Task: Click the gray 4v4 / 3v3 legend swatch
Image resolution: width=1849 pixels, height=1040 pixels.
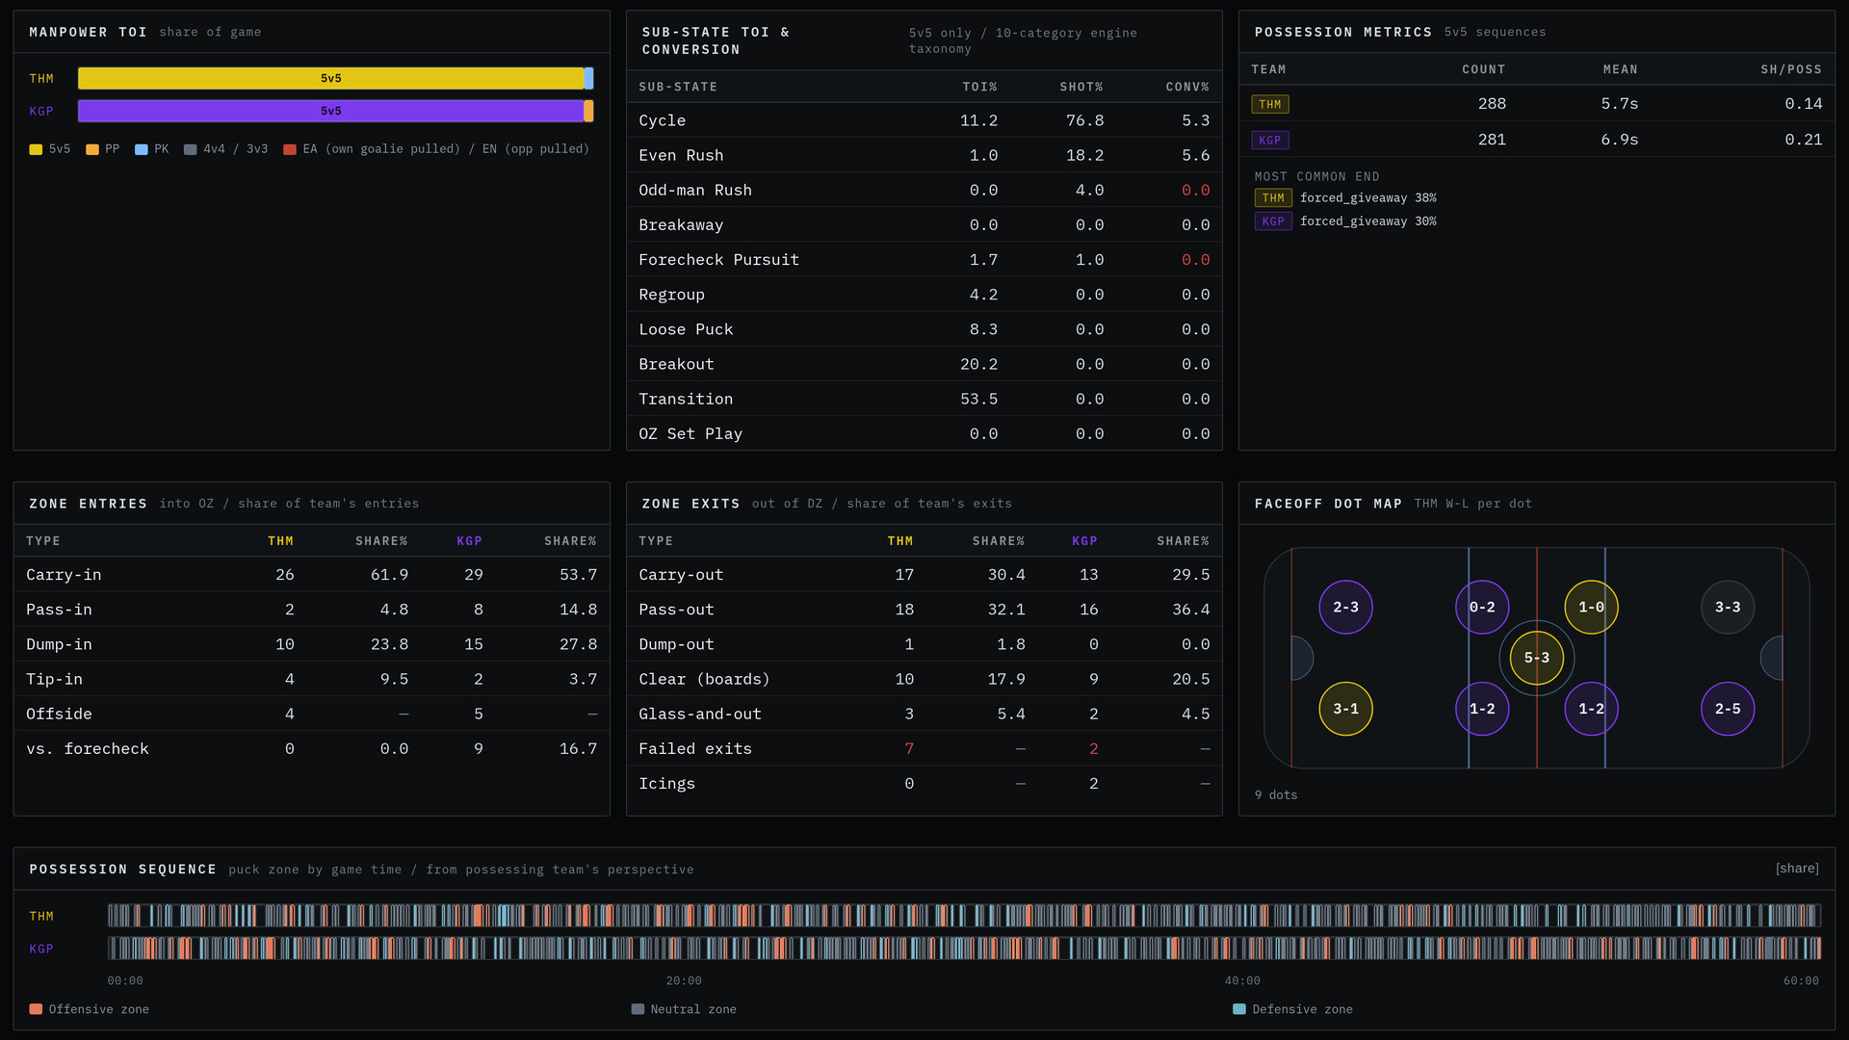Action: [x=191, y=149]
